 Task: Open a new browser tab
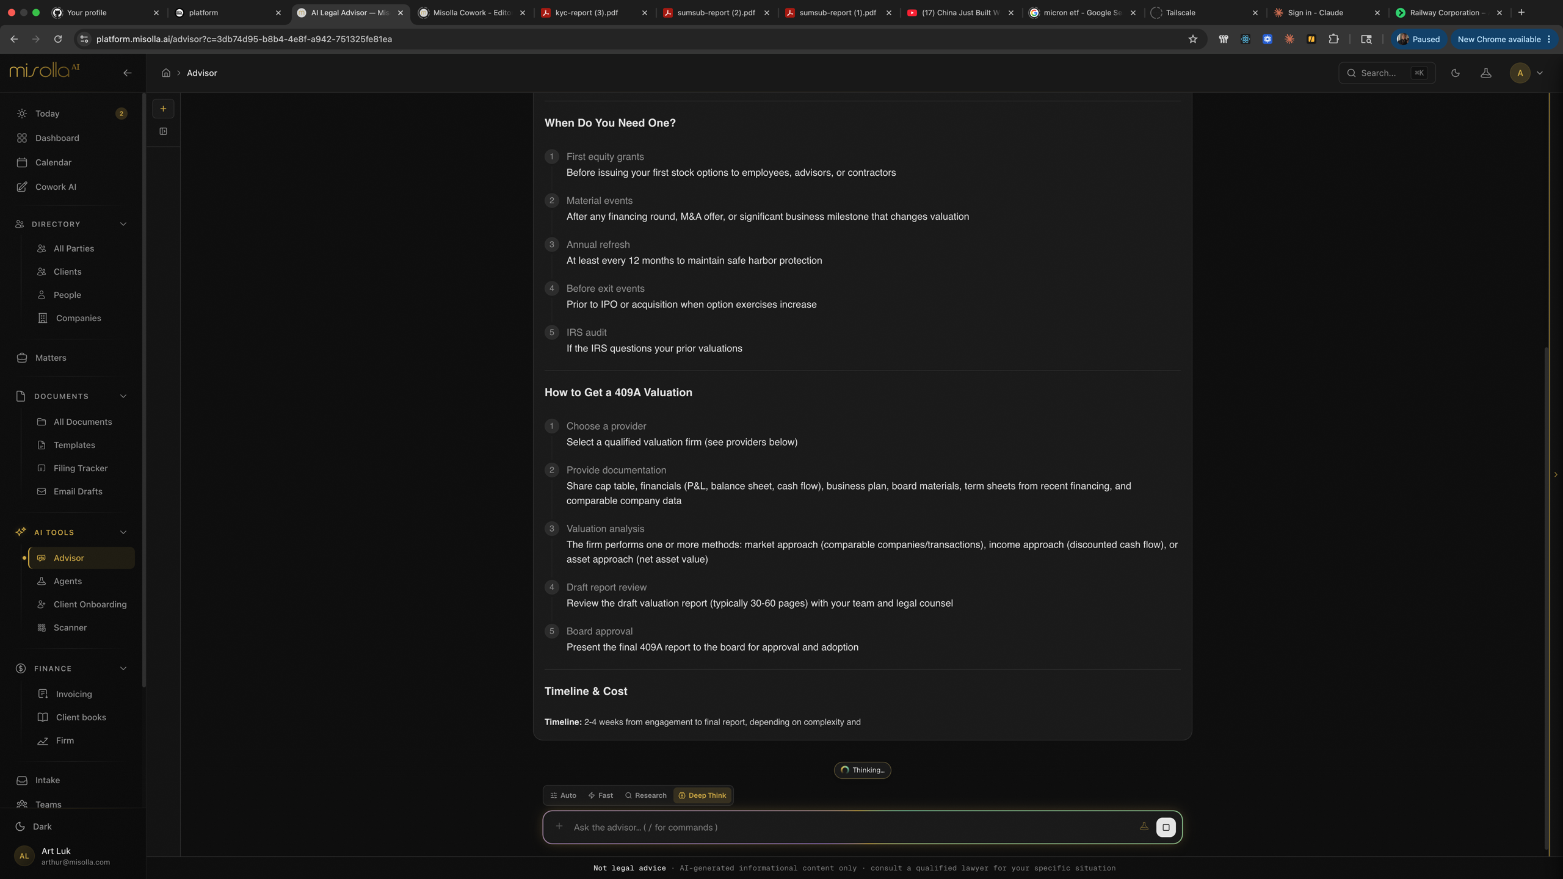[x=1521, y=12]
